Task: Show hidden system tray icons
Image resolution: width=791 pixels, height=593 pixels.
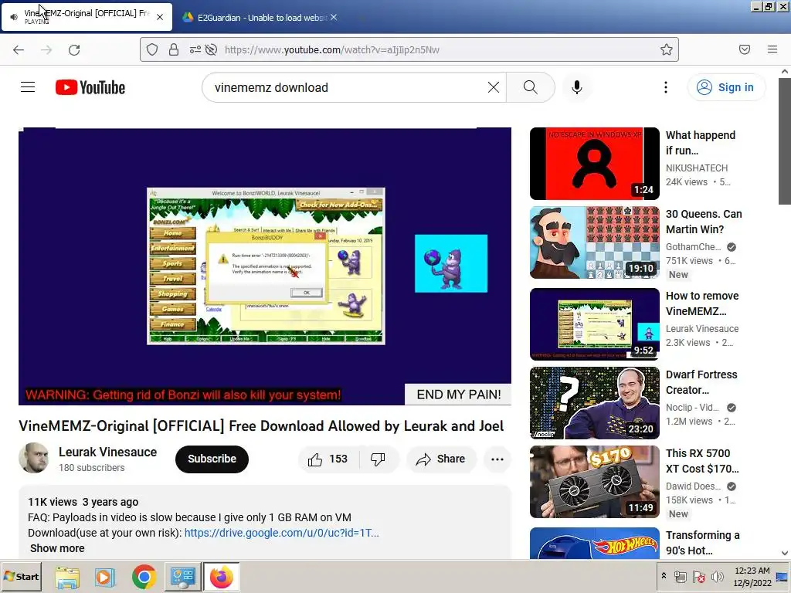Action: pos(664,576)
